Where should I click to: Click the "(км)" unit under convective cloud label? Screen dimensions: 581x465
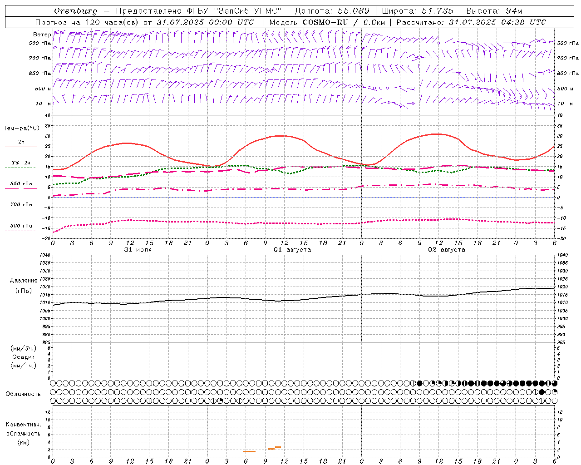[x=24, y=442]
